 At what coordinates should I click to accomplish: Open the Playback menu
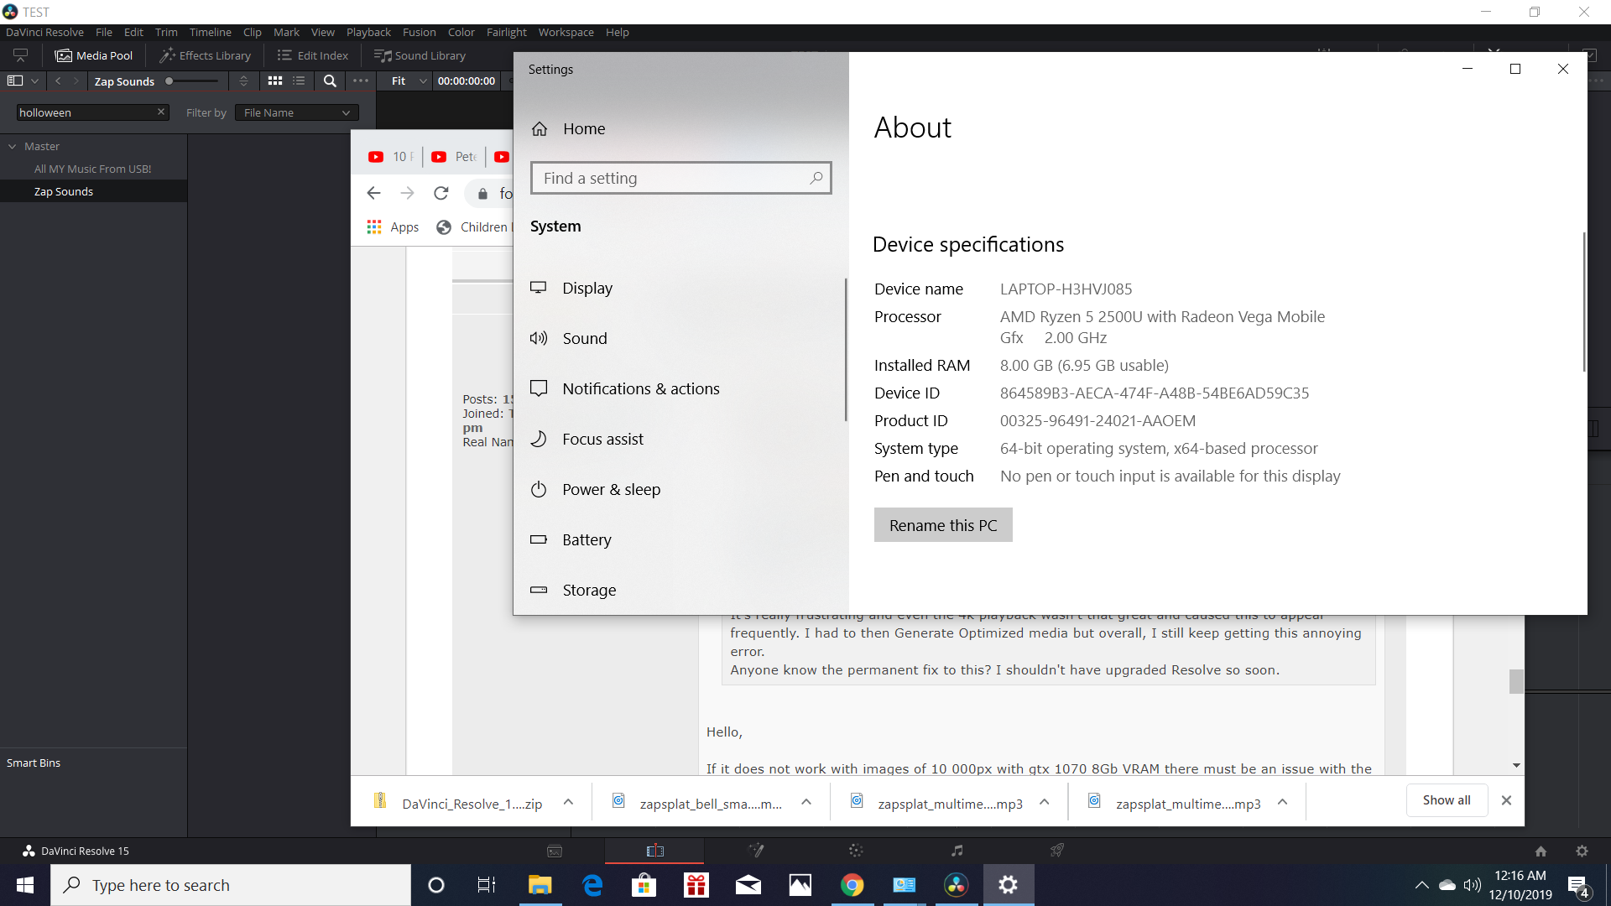tap(368, 32)
